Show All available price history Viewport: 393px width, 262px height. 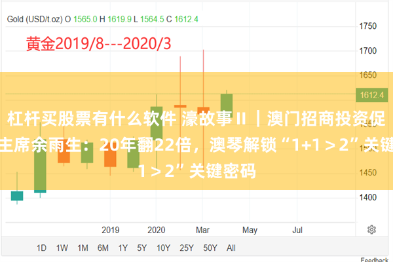231,248
